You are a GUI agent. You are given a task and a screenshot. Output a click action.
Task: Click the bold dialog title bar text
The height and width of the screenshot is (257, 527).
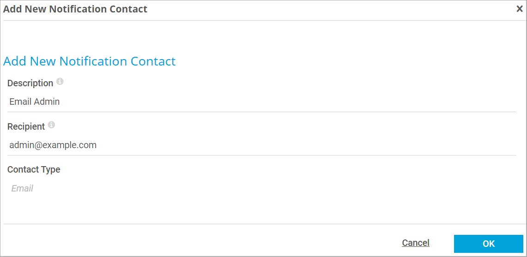point(75,9)
